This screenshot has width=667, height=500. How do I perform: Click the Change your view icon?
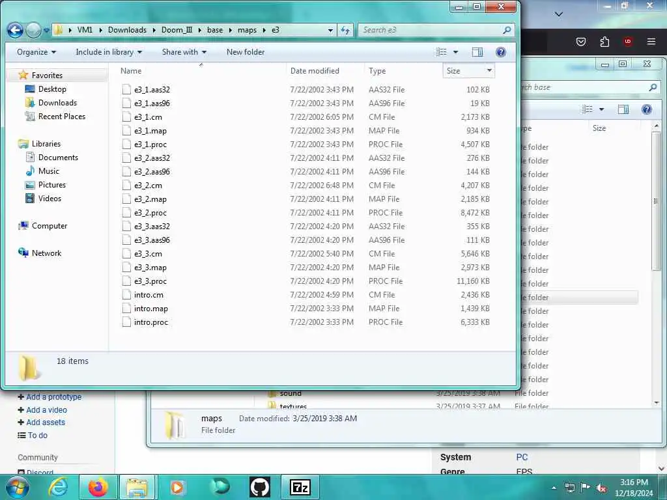click(442, 52)
